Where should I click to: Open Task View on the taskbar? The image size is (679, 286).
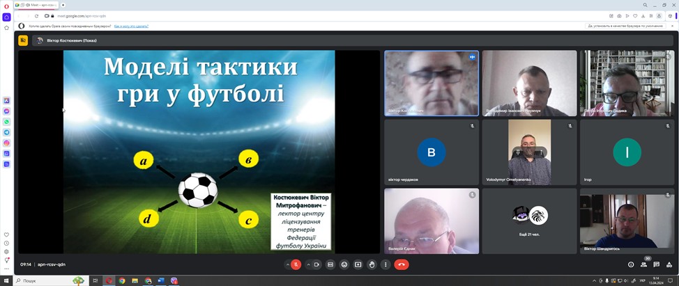point(96,281)
